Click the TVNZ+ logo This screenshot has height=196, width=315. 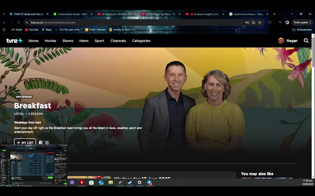tap(14, 41)
